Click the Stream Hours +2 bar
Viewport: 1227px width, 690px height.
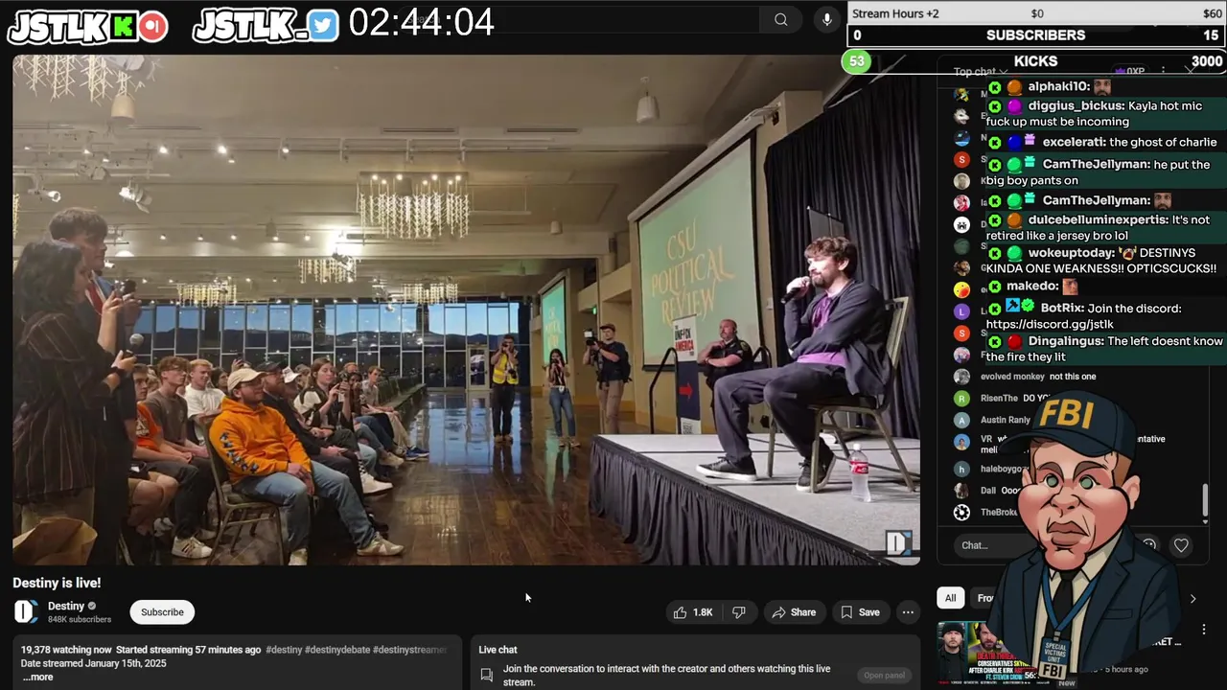click(x=1037, y=13)
